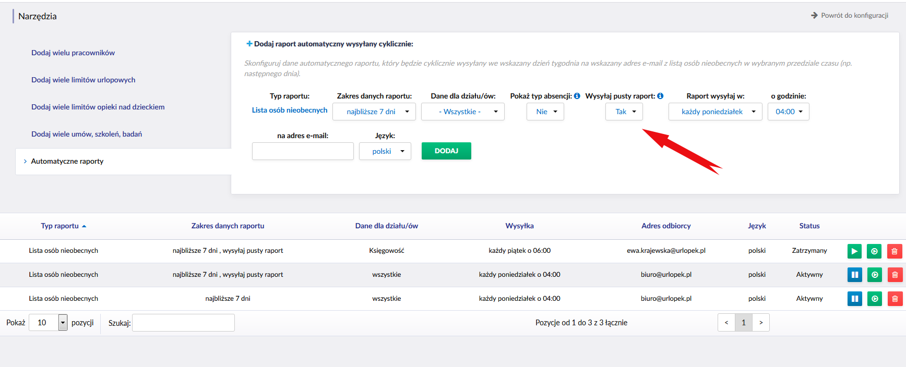
Task: Open the 'Wysyłaj pusty raport' dropdown set to Tak
Action: (x=624, y=112)
